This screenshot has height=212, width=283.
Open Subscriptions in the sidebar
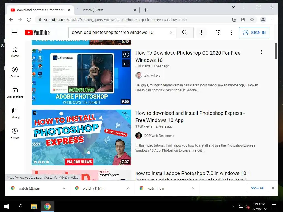(15, 93)
